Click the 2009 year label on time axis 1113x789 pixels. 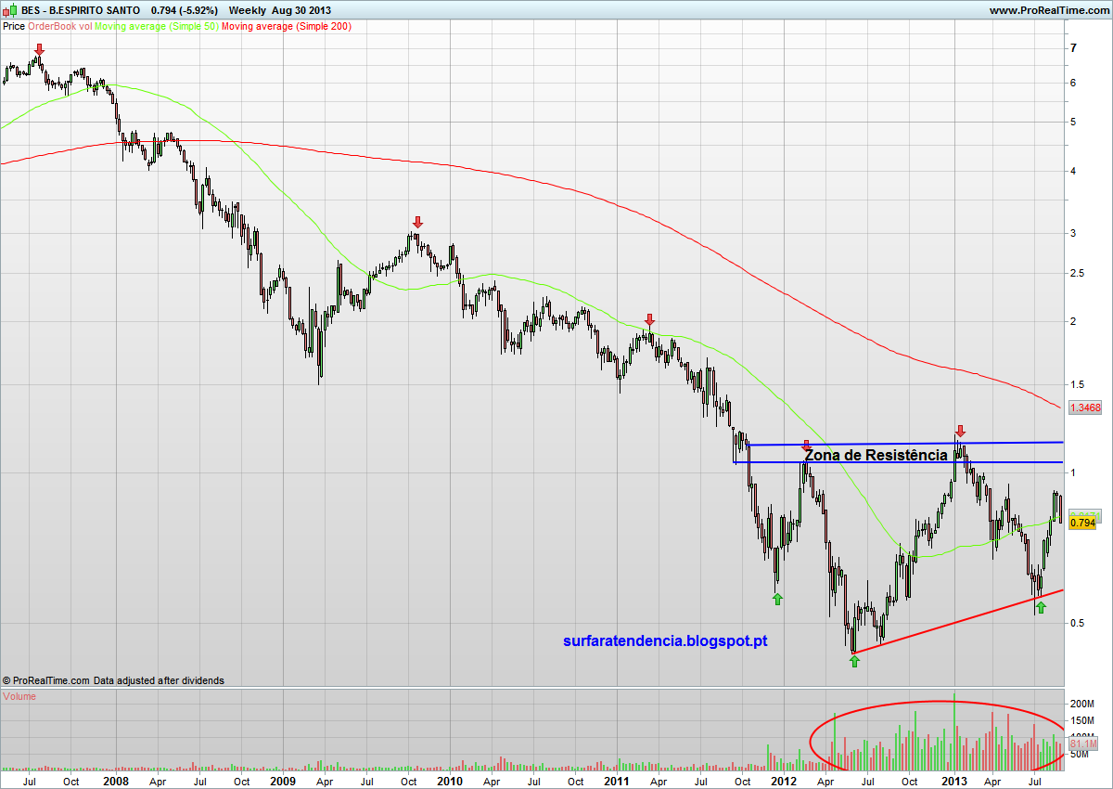(x=283, y=781)
